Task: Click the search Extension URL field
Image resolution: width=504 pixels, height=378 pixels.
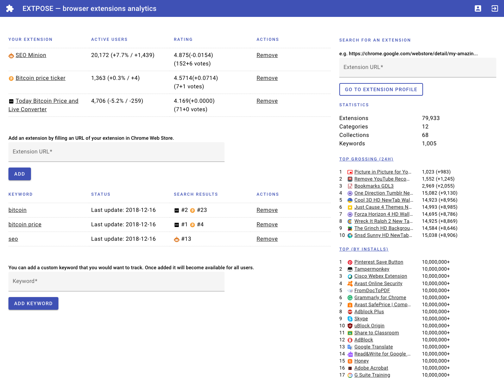Action: click(418, 68)
